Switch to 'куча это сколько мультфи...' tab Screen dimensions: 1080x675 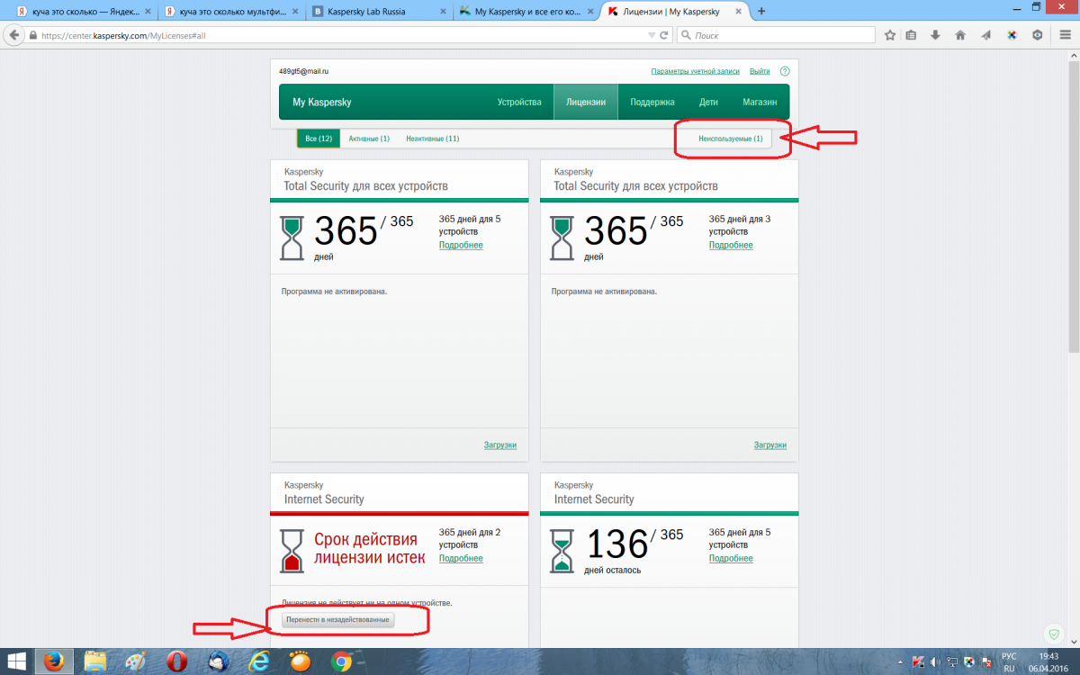[x=232, y=11]
